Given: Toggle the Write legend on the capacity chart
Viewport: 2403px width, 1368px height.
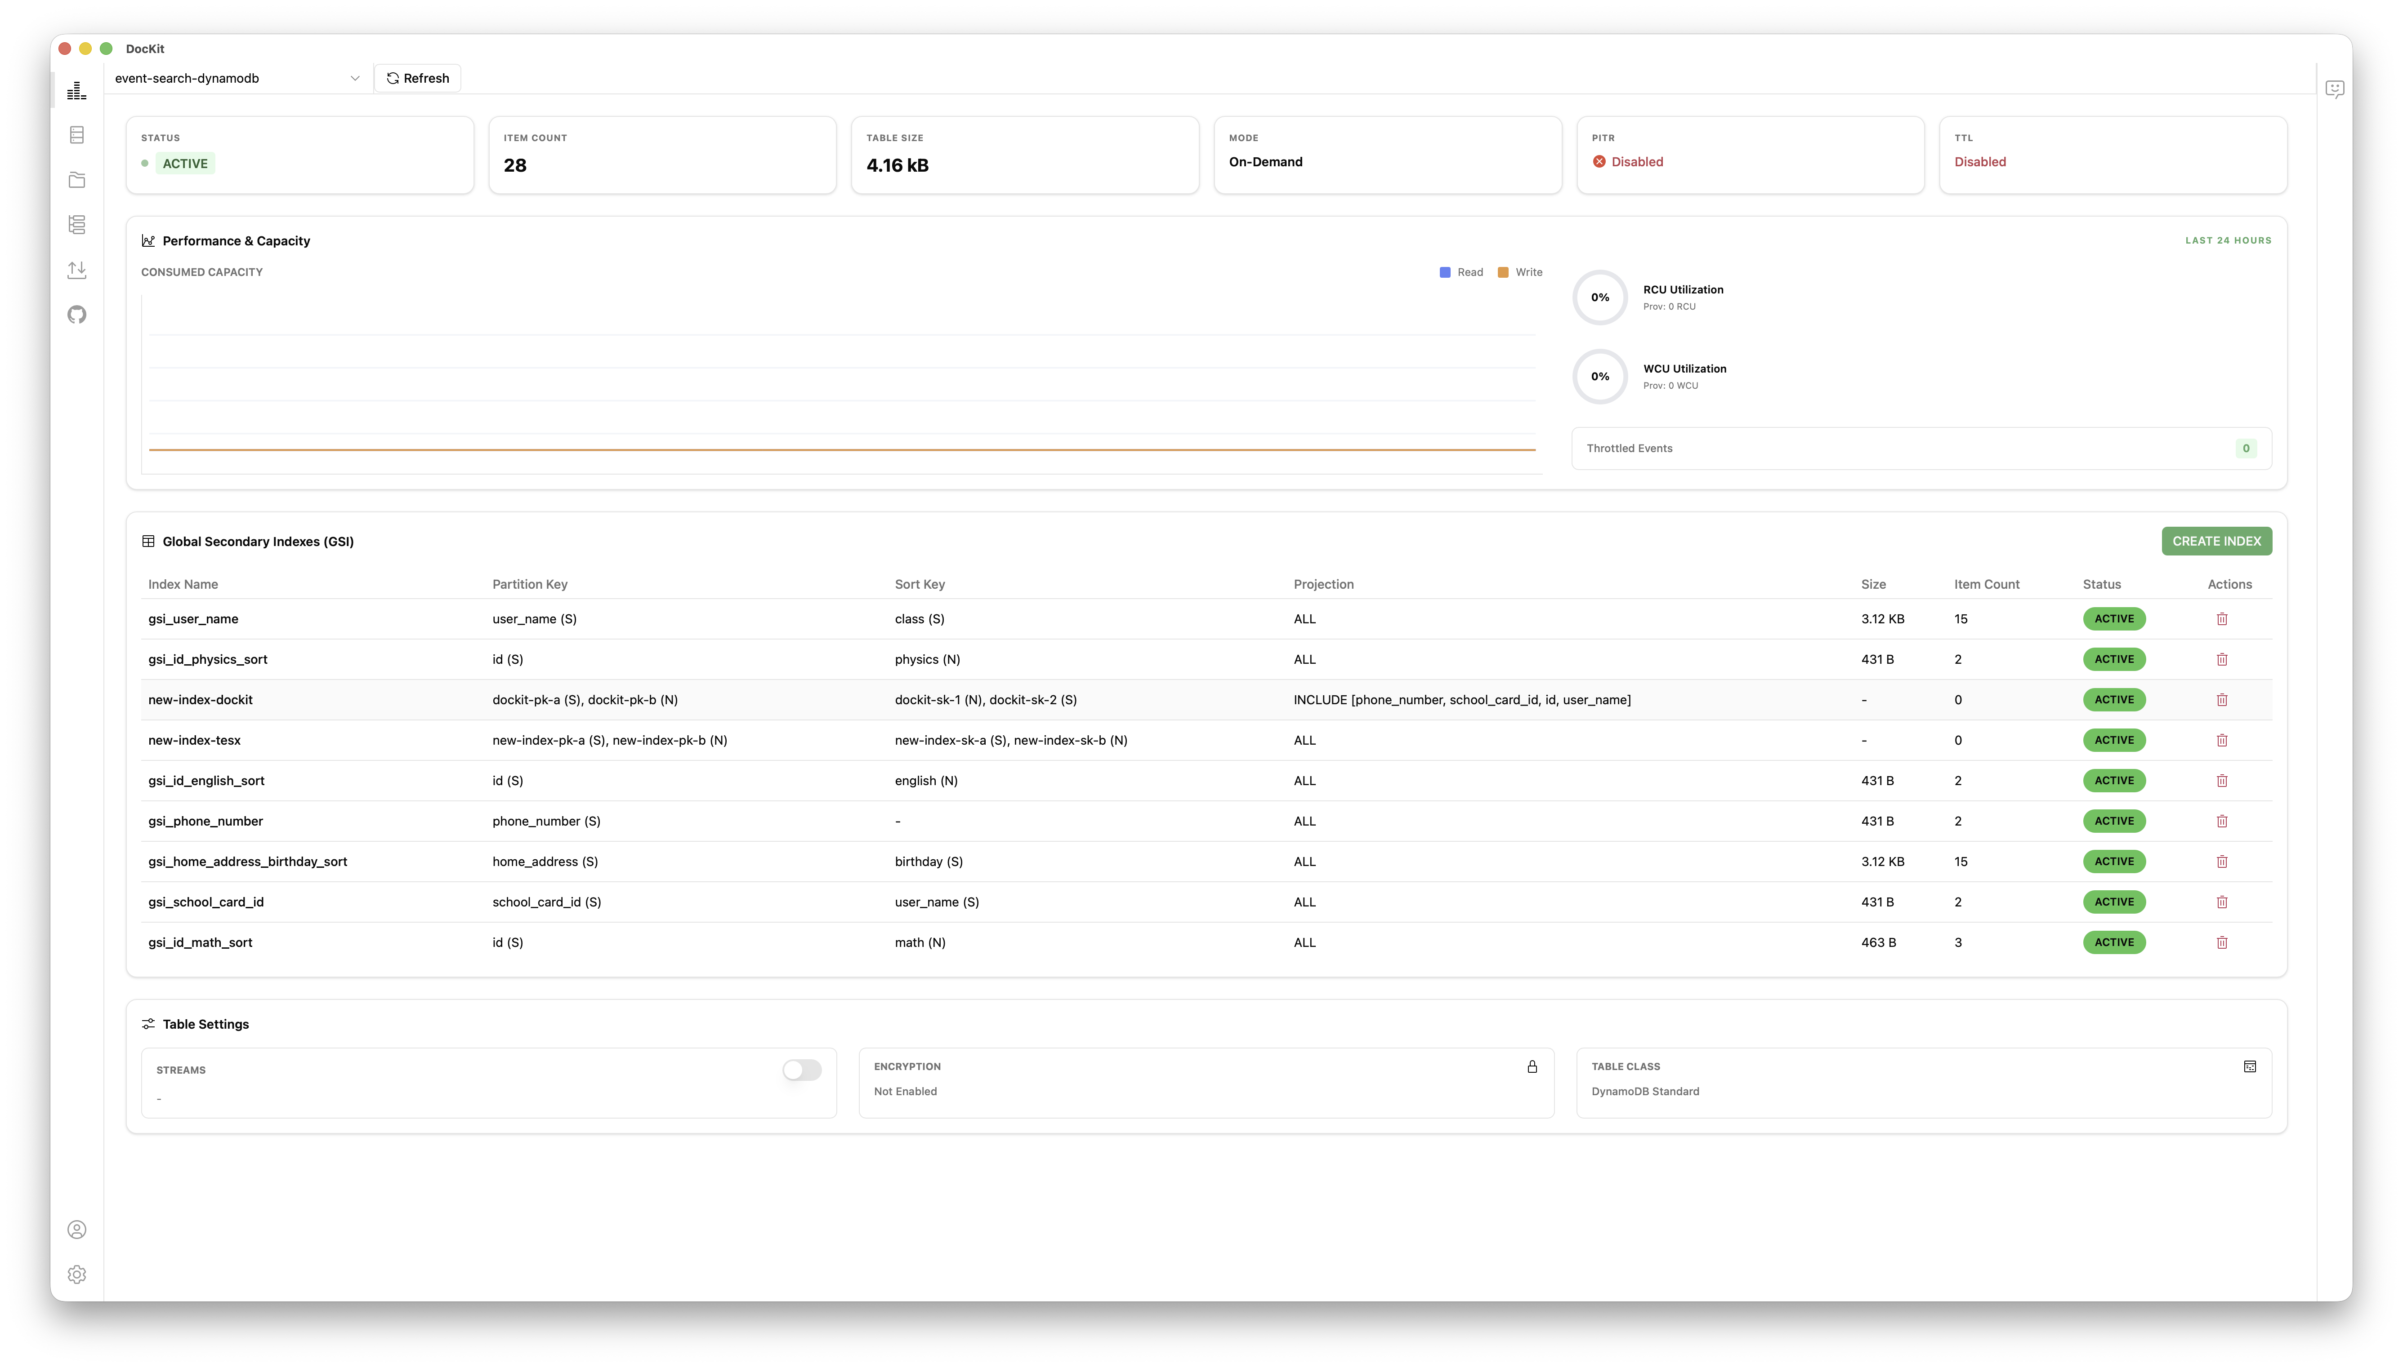Looking at the screenshot, I should (1519, 271).
